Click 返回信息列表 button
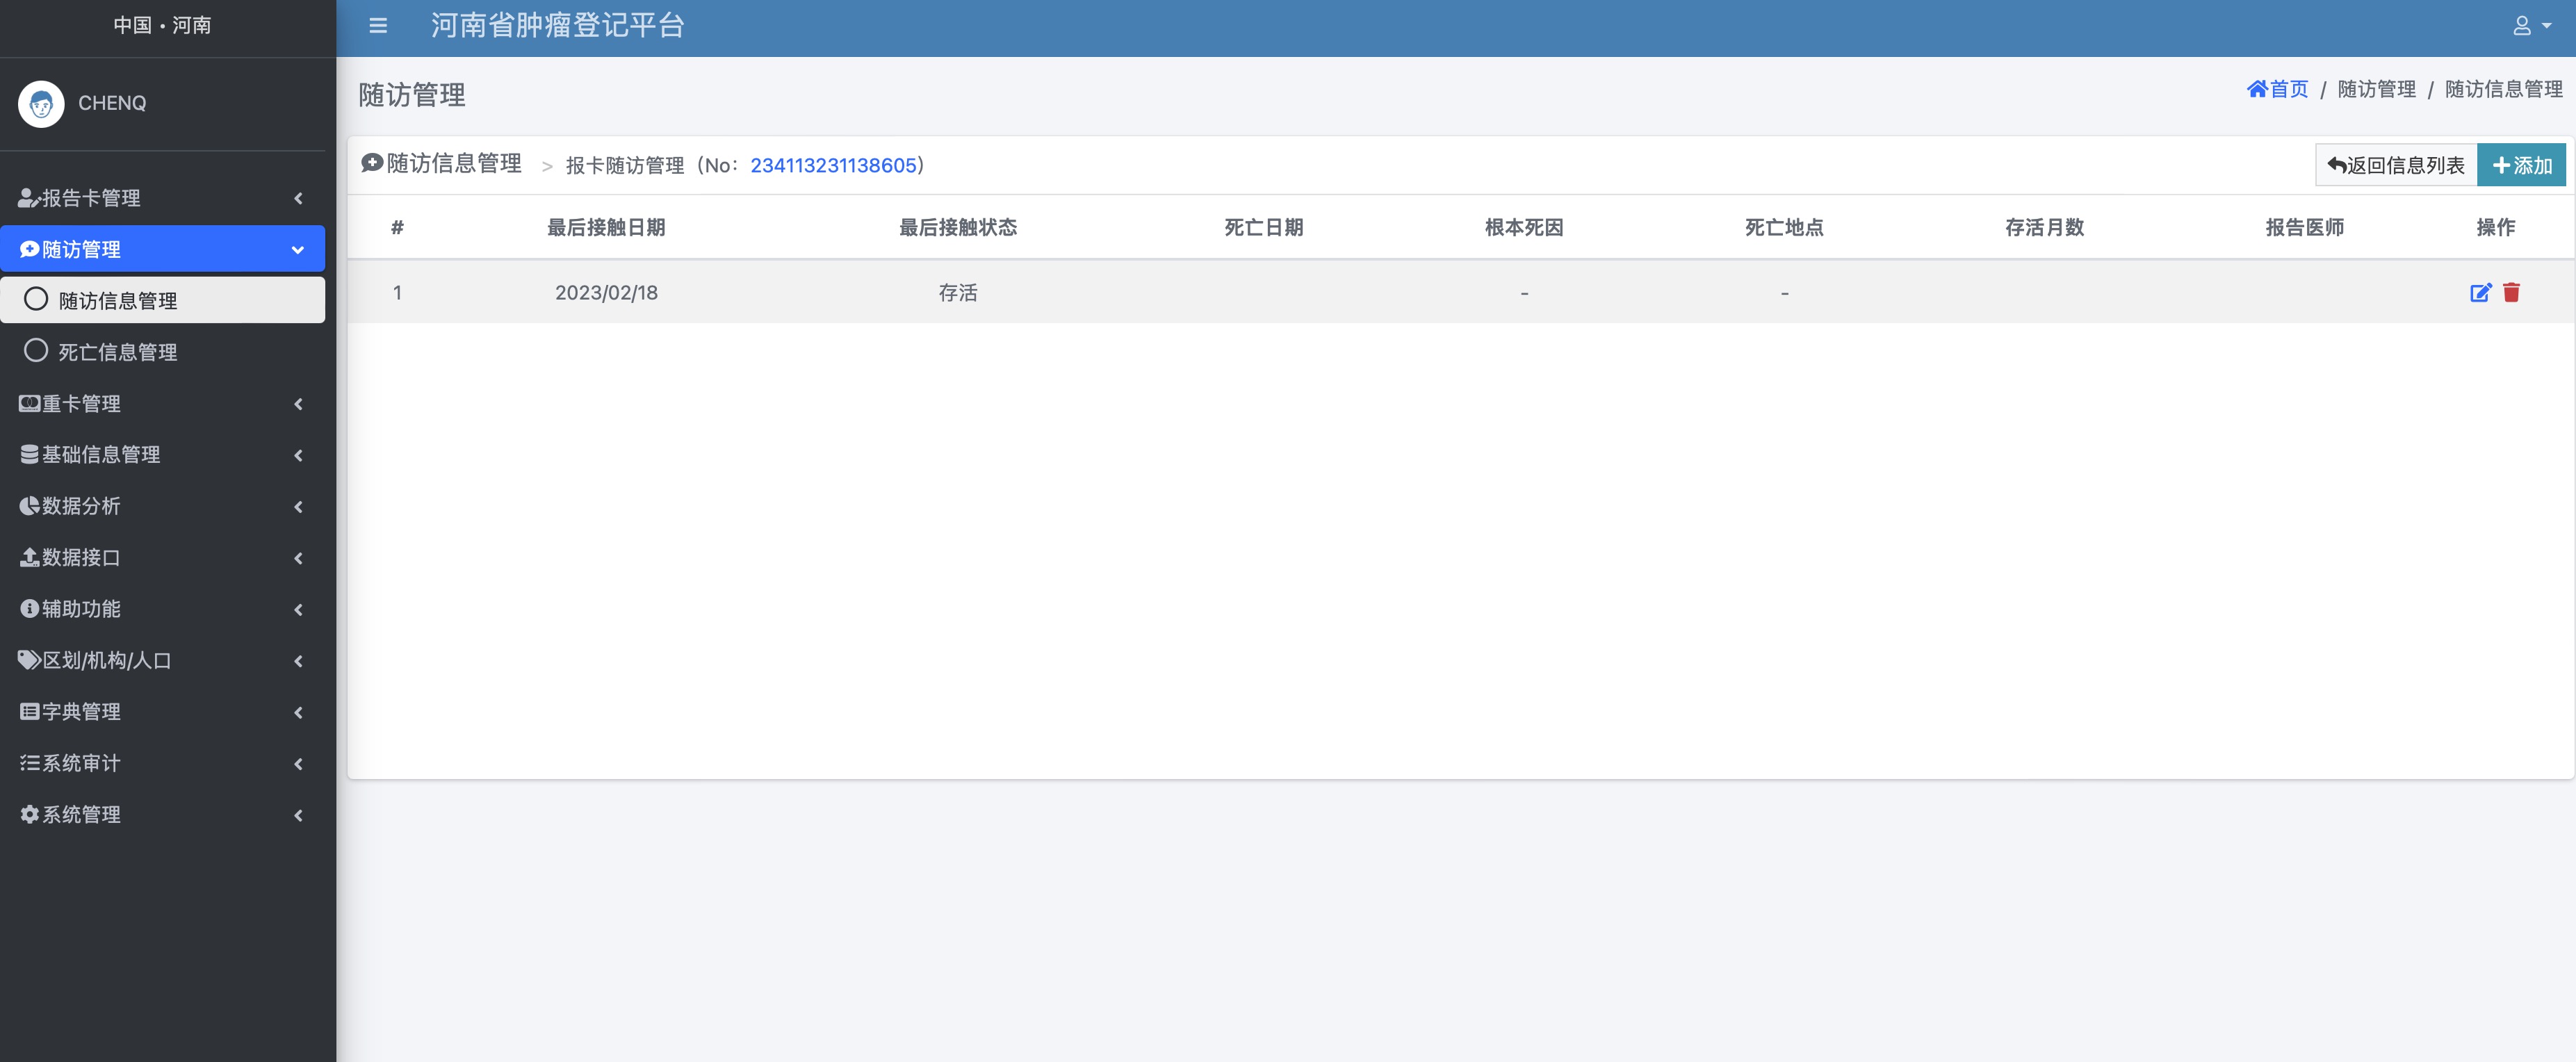The height and width of the screenshot is (1062, 2576). 2395,166
